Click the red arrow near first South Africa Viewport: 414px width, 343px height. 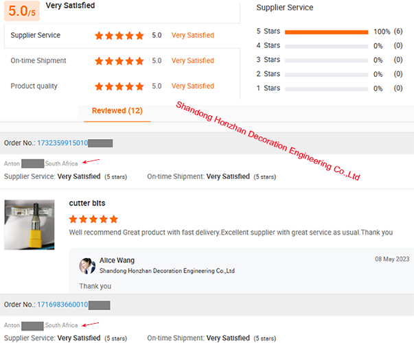91,161
